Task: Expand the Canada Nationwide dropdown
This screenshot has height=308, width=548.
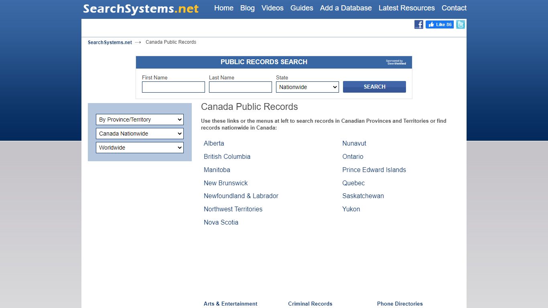Action: 140,134
